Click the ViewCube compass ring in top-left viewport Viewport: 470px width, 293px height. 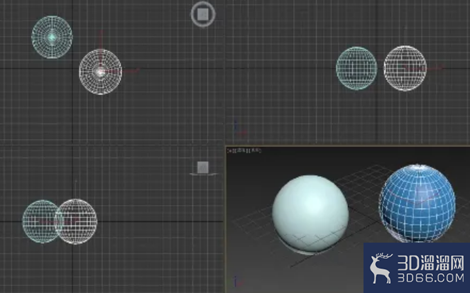[x=203, y=14]
